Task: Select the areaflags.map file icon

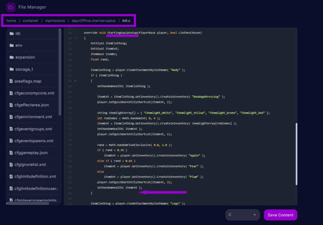Action: pos(11,81)
